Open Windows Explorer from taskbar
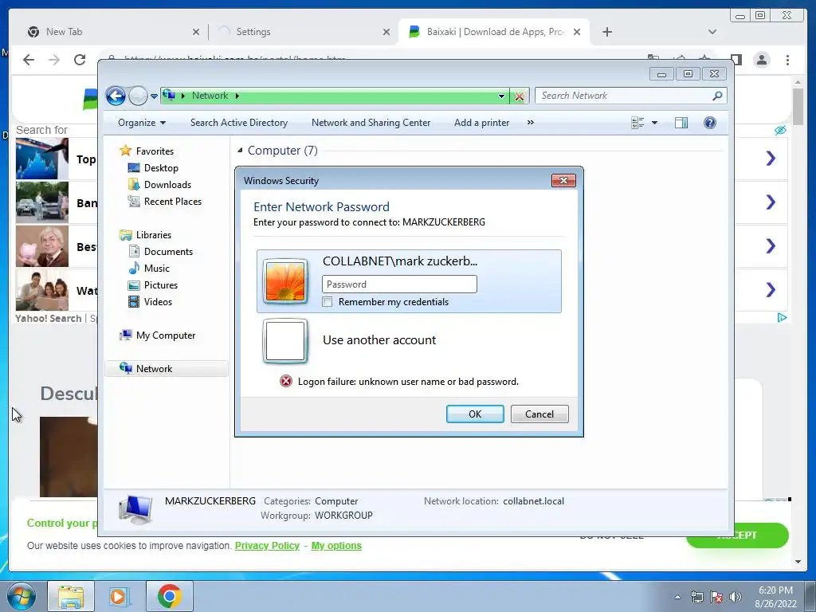The width and height of the screenshot is (816, 612). (x=71, y=596)
